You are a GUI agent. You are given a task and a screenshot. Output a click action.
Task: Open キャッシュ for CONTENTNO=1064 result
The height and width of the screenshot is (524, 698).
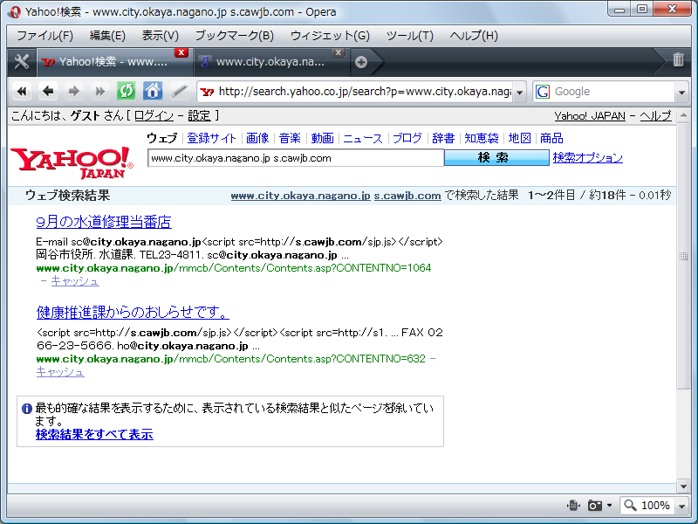click(75, 280)
